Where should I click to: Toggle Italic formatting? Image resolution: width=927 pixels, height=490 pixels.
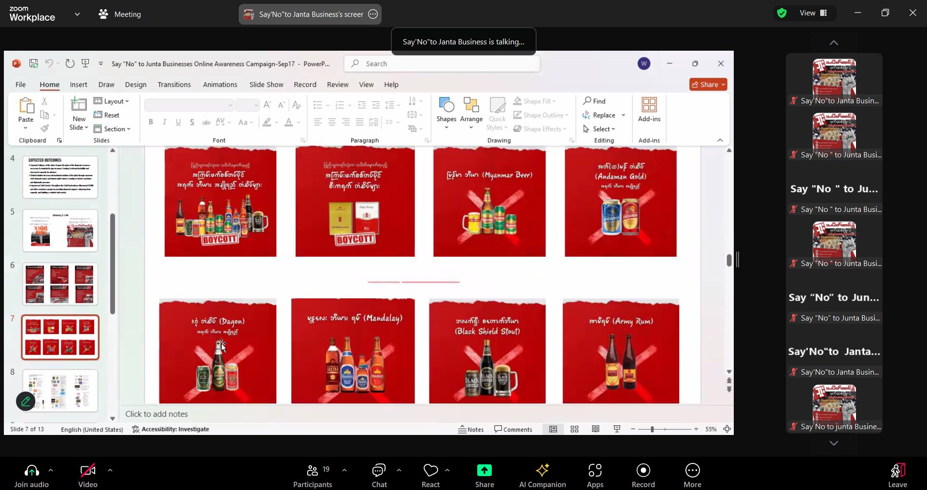coord(165,122)
